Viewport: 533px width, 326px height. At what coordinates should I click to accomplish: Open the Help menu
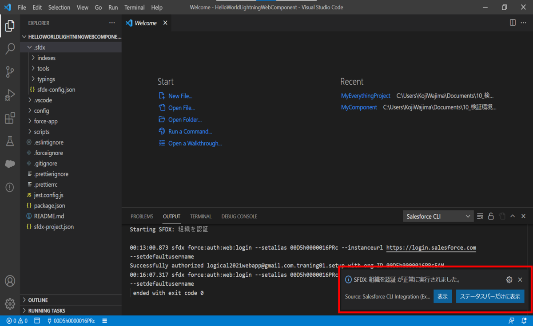[x=157, y=8]
